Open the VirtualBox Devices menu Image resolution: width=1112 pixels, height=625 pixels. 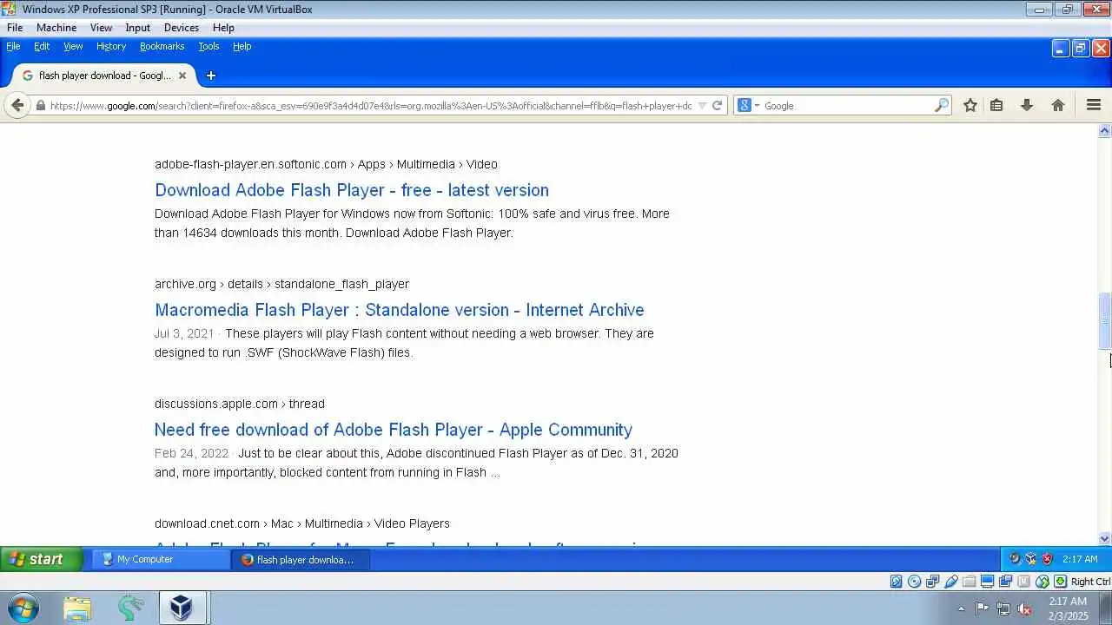click(181, 28)
